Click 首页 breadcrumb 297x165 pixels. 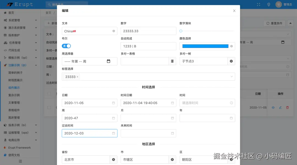point(48,13)
